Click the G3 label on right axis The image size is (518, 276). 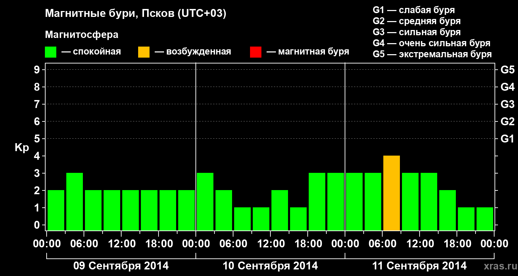[x=508, y=105]
